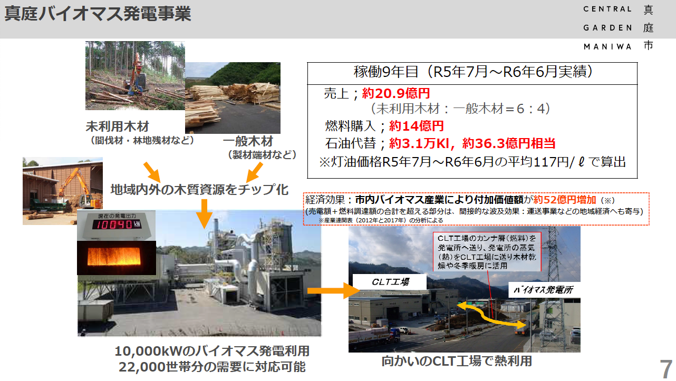Viewport: 676px width, 381px height.
Task: Click the label 未利用木材
Action: click(x=118, y=127)
